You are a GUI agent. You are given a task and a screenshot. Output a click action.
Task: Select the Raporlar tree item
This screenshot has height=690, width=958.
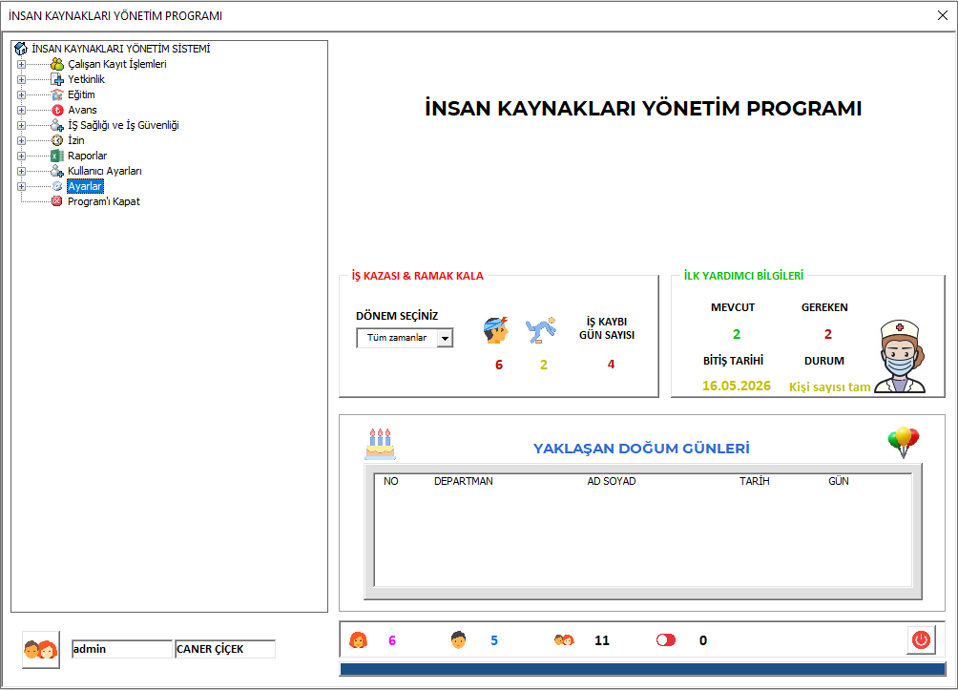87,156
